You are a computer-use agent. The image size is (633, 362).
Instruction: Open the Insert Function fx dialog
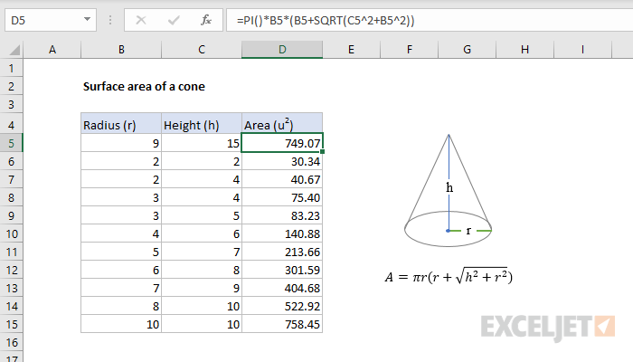(x=206, y=19)
